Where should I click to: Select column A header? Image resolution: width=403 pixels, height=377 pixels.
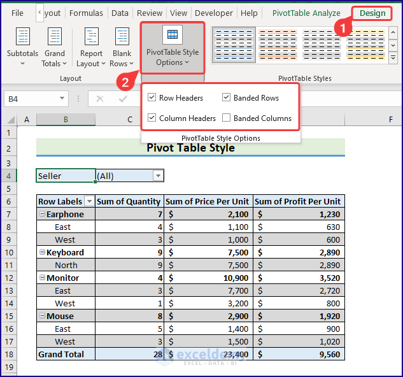pyautogui.click(x=27, y=120)
